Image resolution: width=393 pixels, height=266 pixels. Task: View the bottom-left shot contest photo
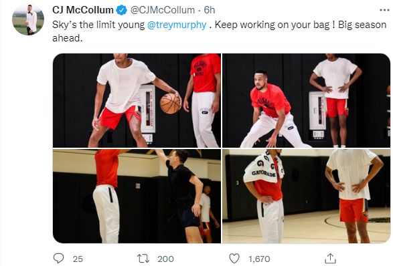pyautogui.click(x=137, y=196)
